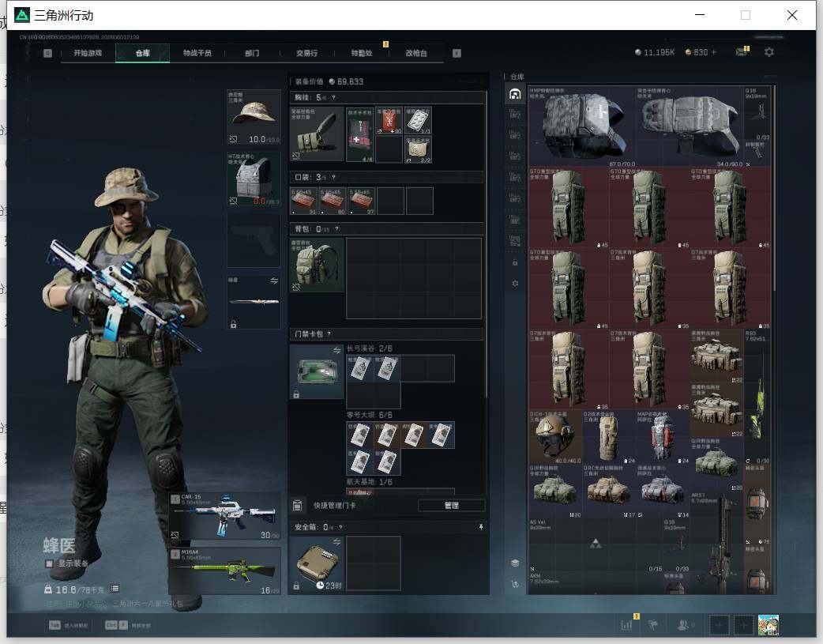Select the first GTO heavy backpack in stash
This screenshot has height=644, width=823.
click(568, 209)
